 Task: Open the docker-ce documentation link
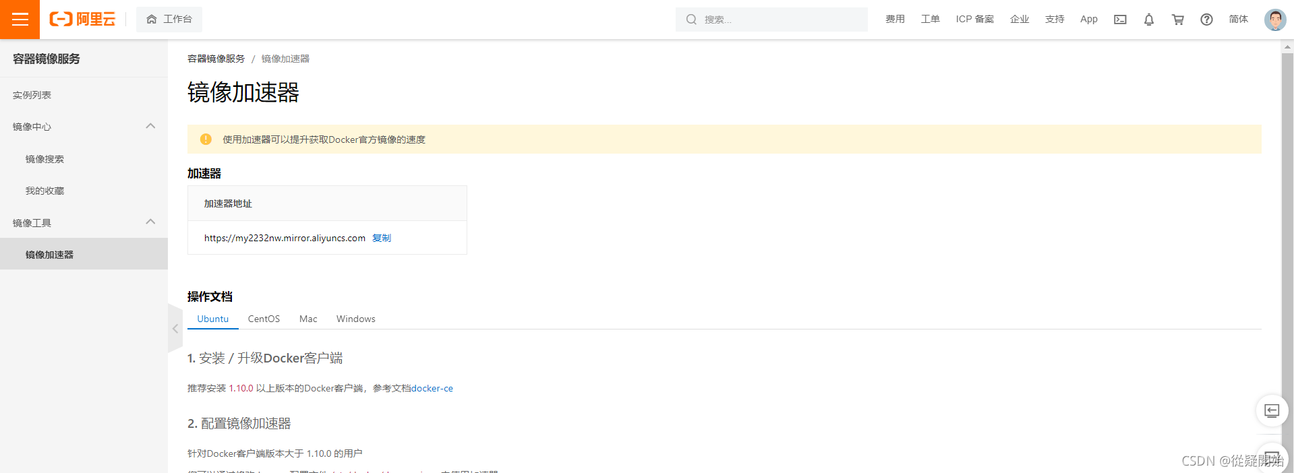tap(432, 388)
